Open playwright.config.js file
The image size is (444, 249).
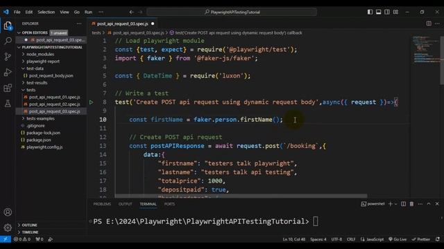44,147
